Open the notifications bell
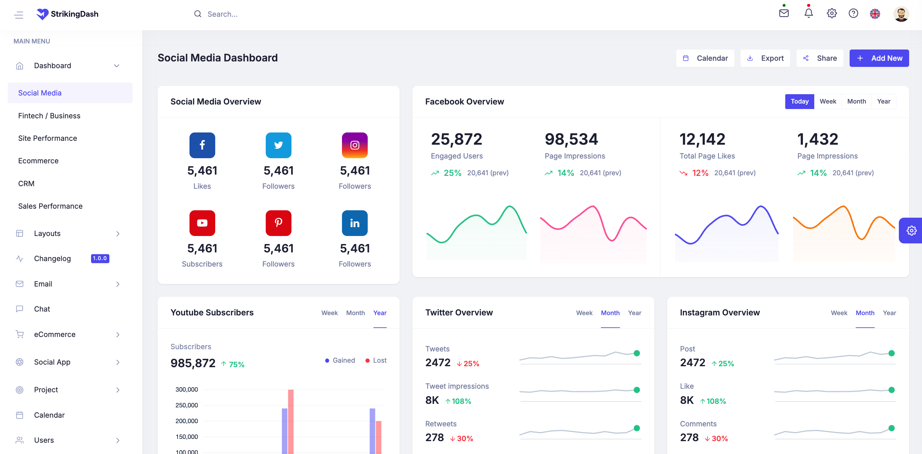Viewport: 922px width, 454px height. (x=808, y=14)
